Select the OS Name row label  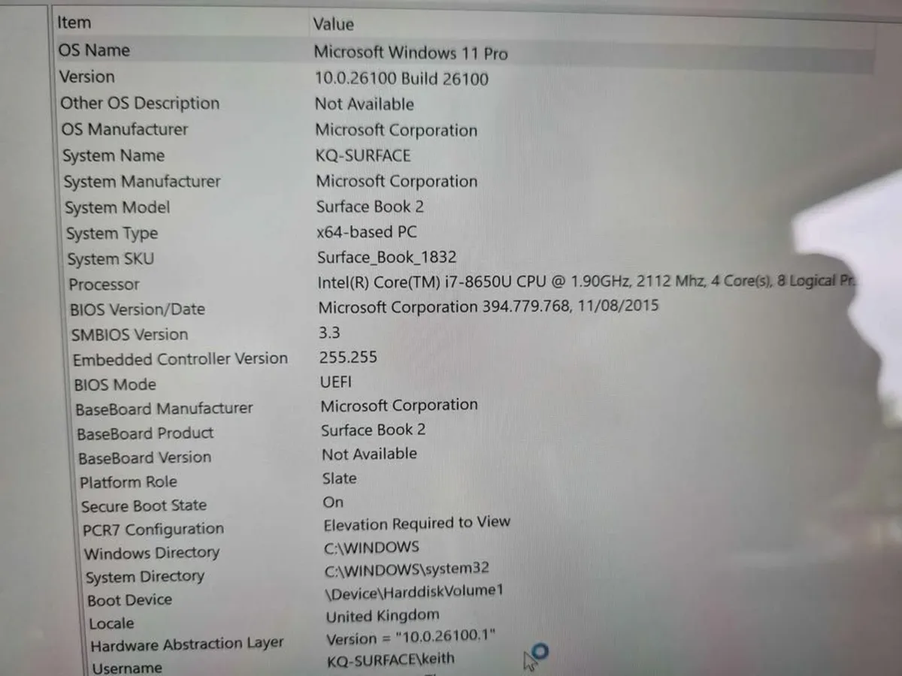pyautogui.click(x=94, y=50)
